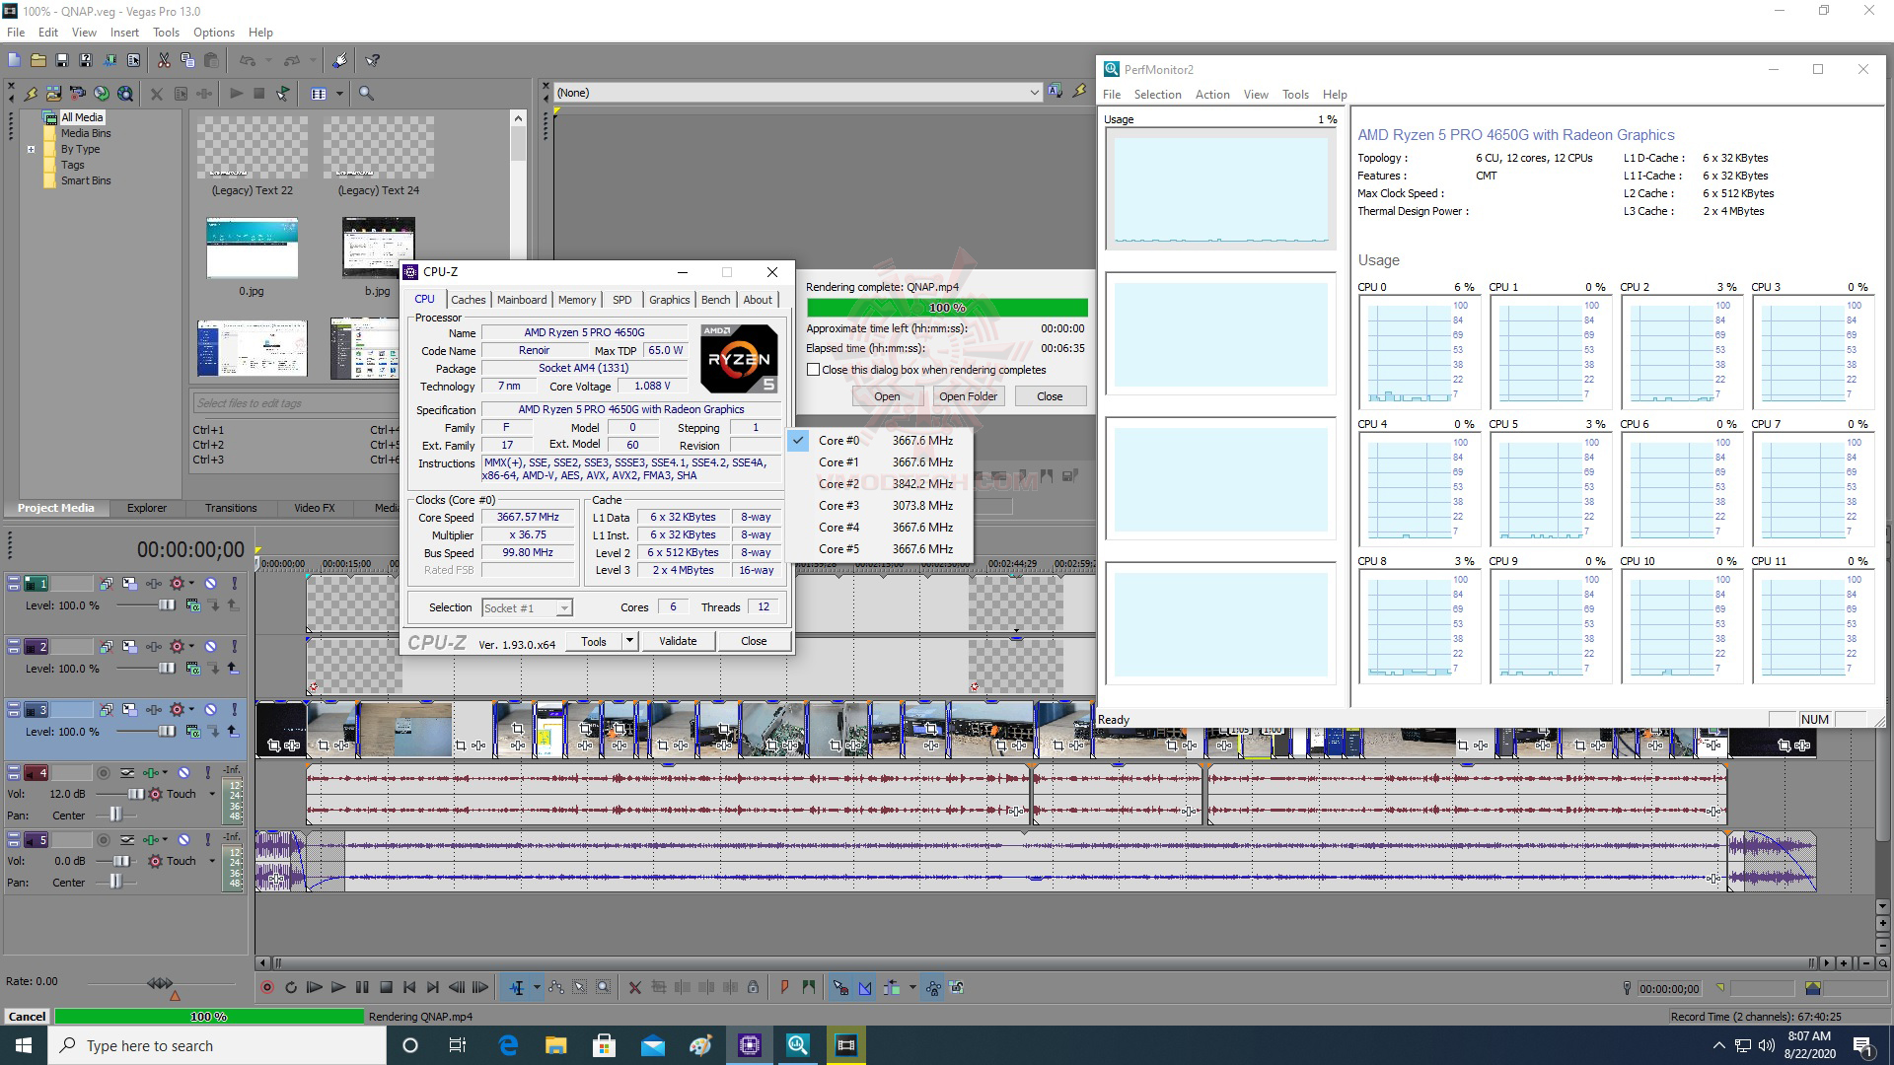Expand the CPU-Z Tools dropdown arrow
The height and width of the screenshot is (1065, 1894).
[629, 641]
